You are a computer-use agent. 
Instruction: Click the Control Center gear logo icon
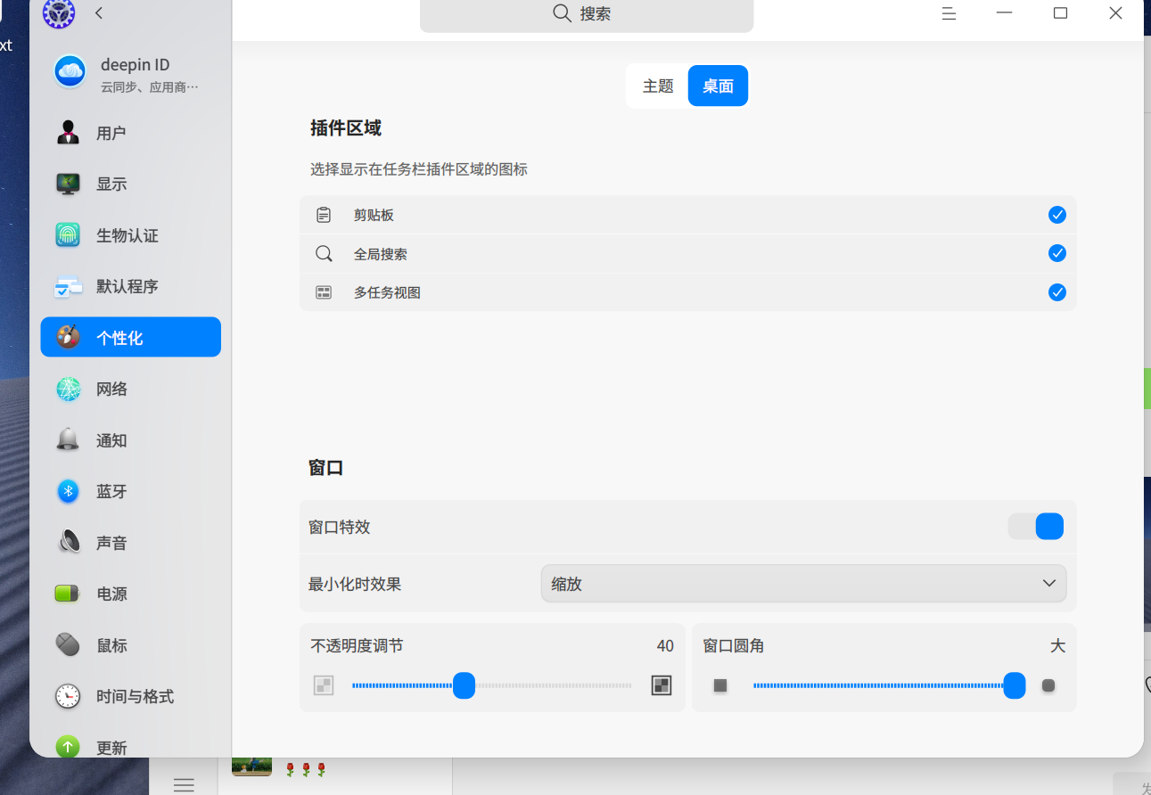pyautogui.click(x=59, y=13)
